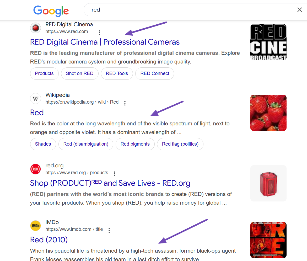This screenshot has height=261, width=307.
Task: Clear the search box with X
Action: 299,10
